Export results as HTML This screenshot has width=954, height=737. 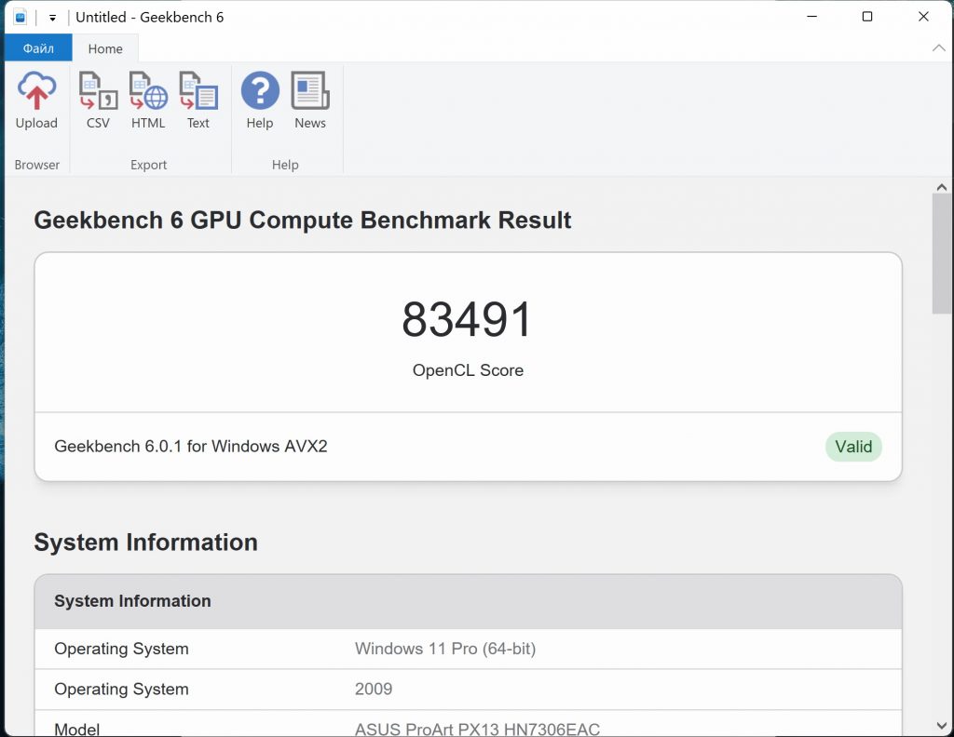pyautogui.click(x=148, y=92)
